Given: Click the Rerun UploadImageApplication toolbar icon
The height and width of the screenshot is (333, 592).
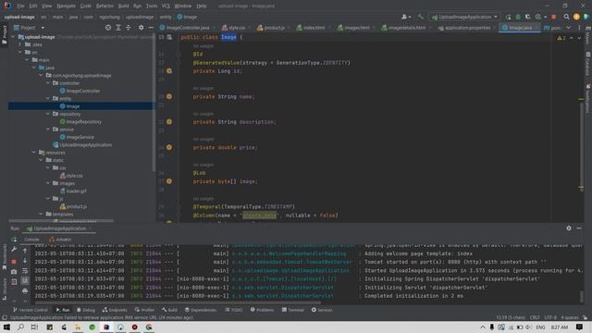Looking at the screenshot, I should click(x=508, y=17).
